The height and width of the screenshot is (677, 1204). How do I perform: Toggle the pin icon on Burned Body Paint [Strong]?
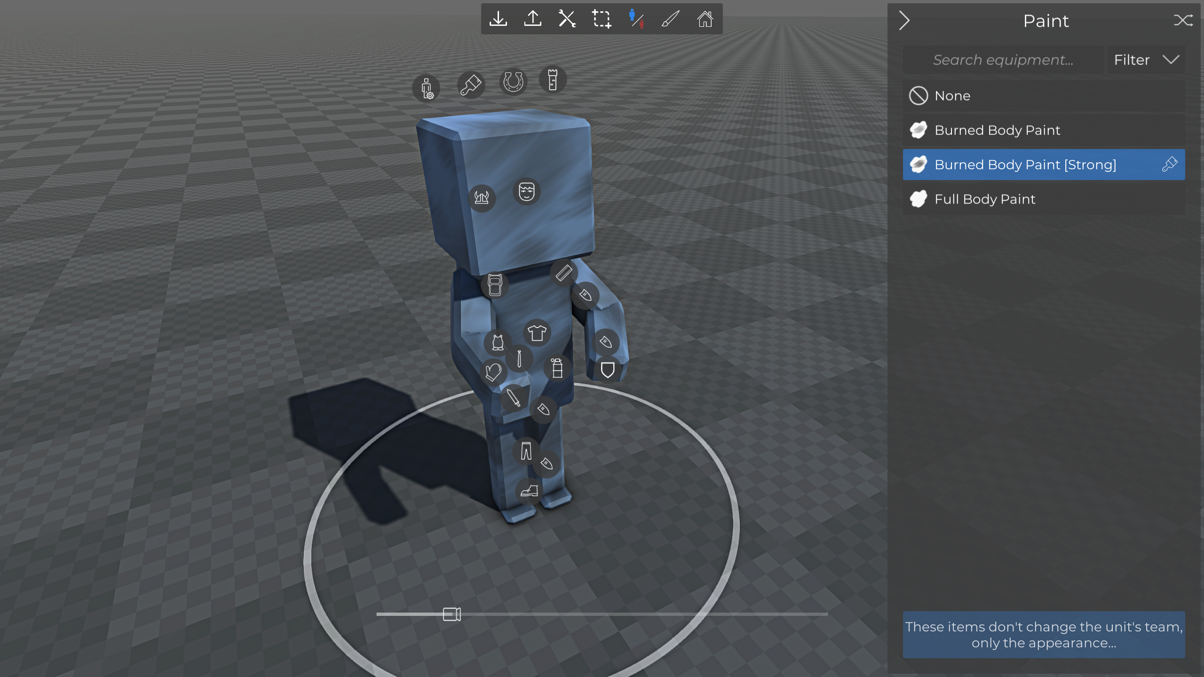(1169, 165)
